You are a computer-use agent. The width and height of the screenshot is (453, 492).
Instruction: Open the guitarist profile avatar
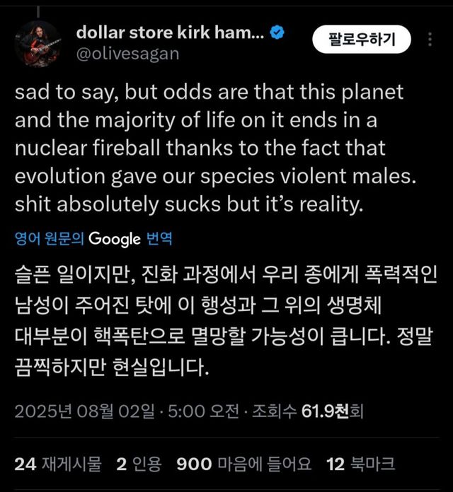tap(38, 42)
